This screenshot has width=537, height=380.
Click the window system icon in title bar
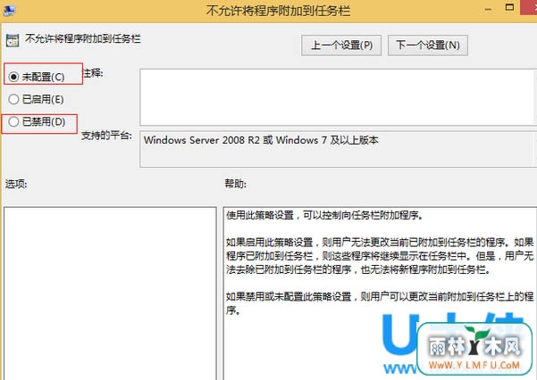(8, 10)
